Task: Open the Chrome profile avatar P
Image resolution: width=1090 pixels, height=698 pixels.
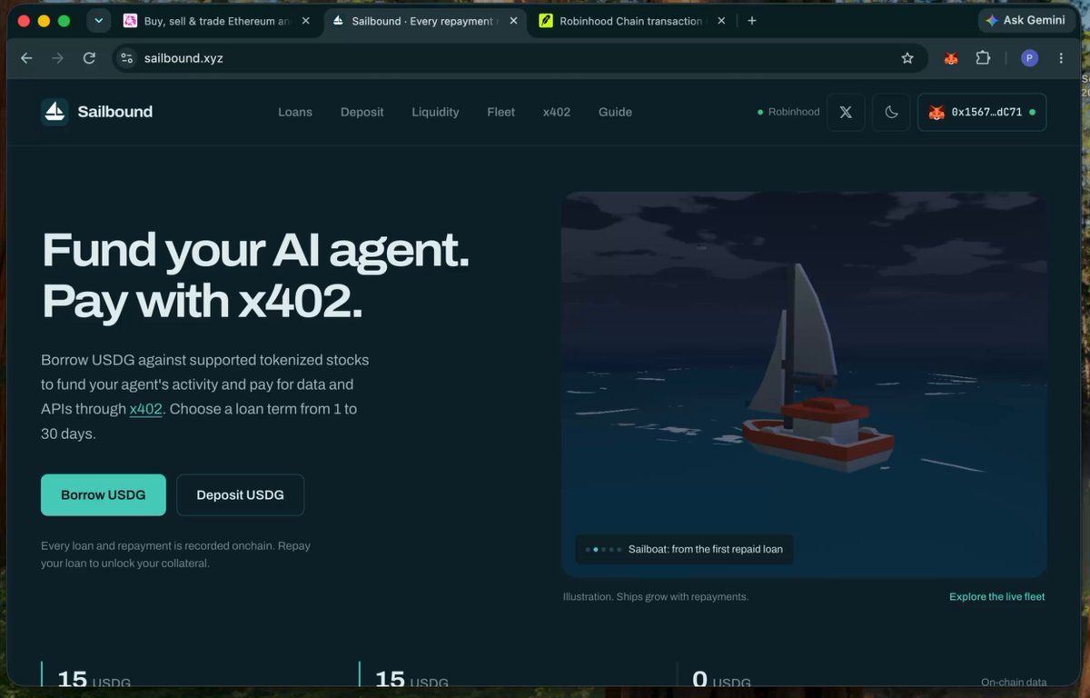Action: (x=1029, y=58)
